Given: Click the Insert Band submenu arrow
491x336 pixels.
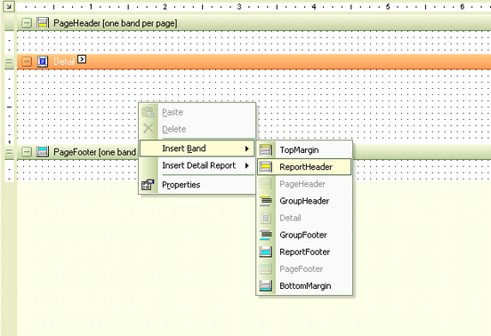Looking at the screenshot, I should [247, 148].
